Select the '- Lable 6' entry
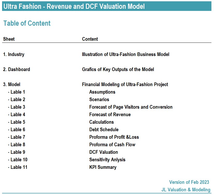This screenshot has height=195, width=214. pyautogui.click(x=17, y=129)
